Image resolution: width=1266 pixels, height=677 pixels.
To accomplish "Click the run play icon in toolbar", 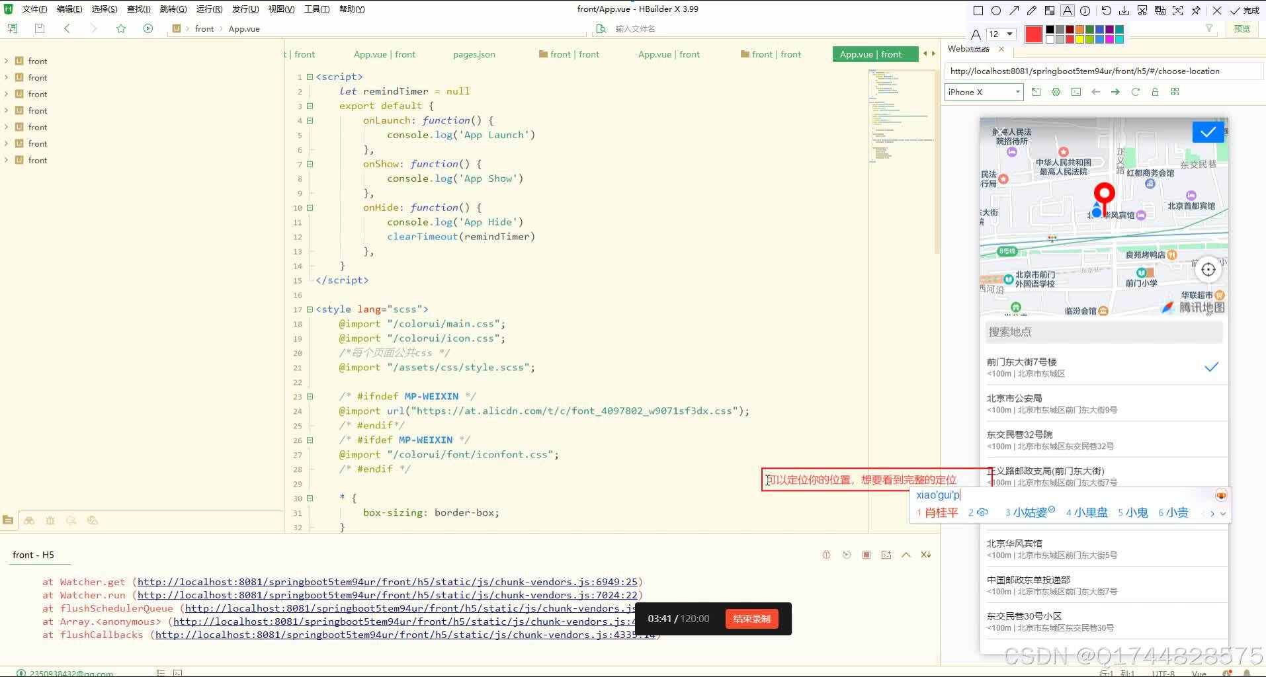I will tap(148, 28).
